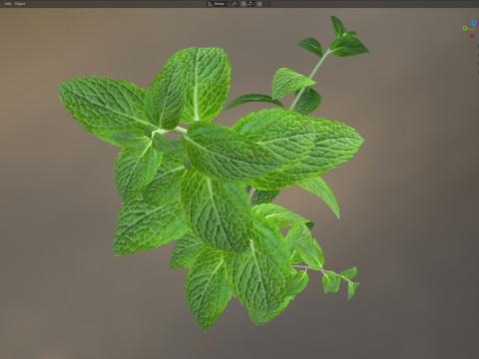Open the pivot point selector
The height and width of the screenshot is (359, 479).
click(235, 4)
